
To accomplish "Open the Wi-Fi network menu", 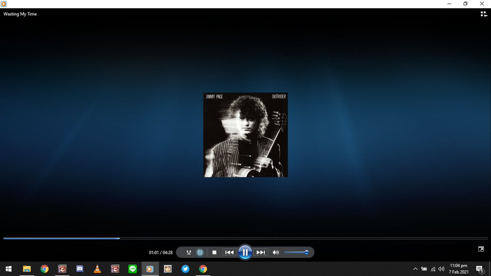I will (x=433, y=269).
